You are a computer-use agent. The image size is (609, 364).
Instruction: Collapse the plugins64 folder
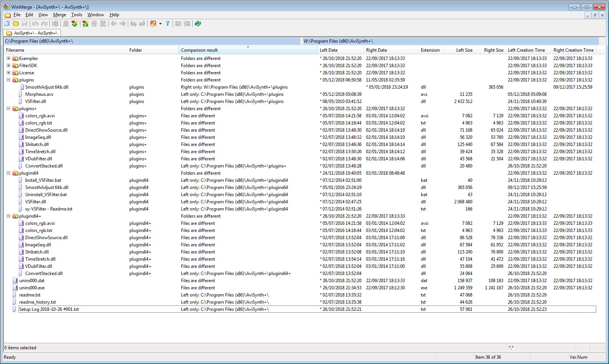8,173
